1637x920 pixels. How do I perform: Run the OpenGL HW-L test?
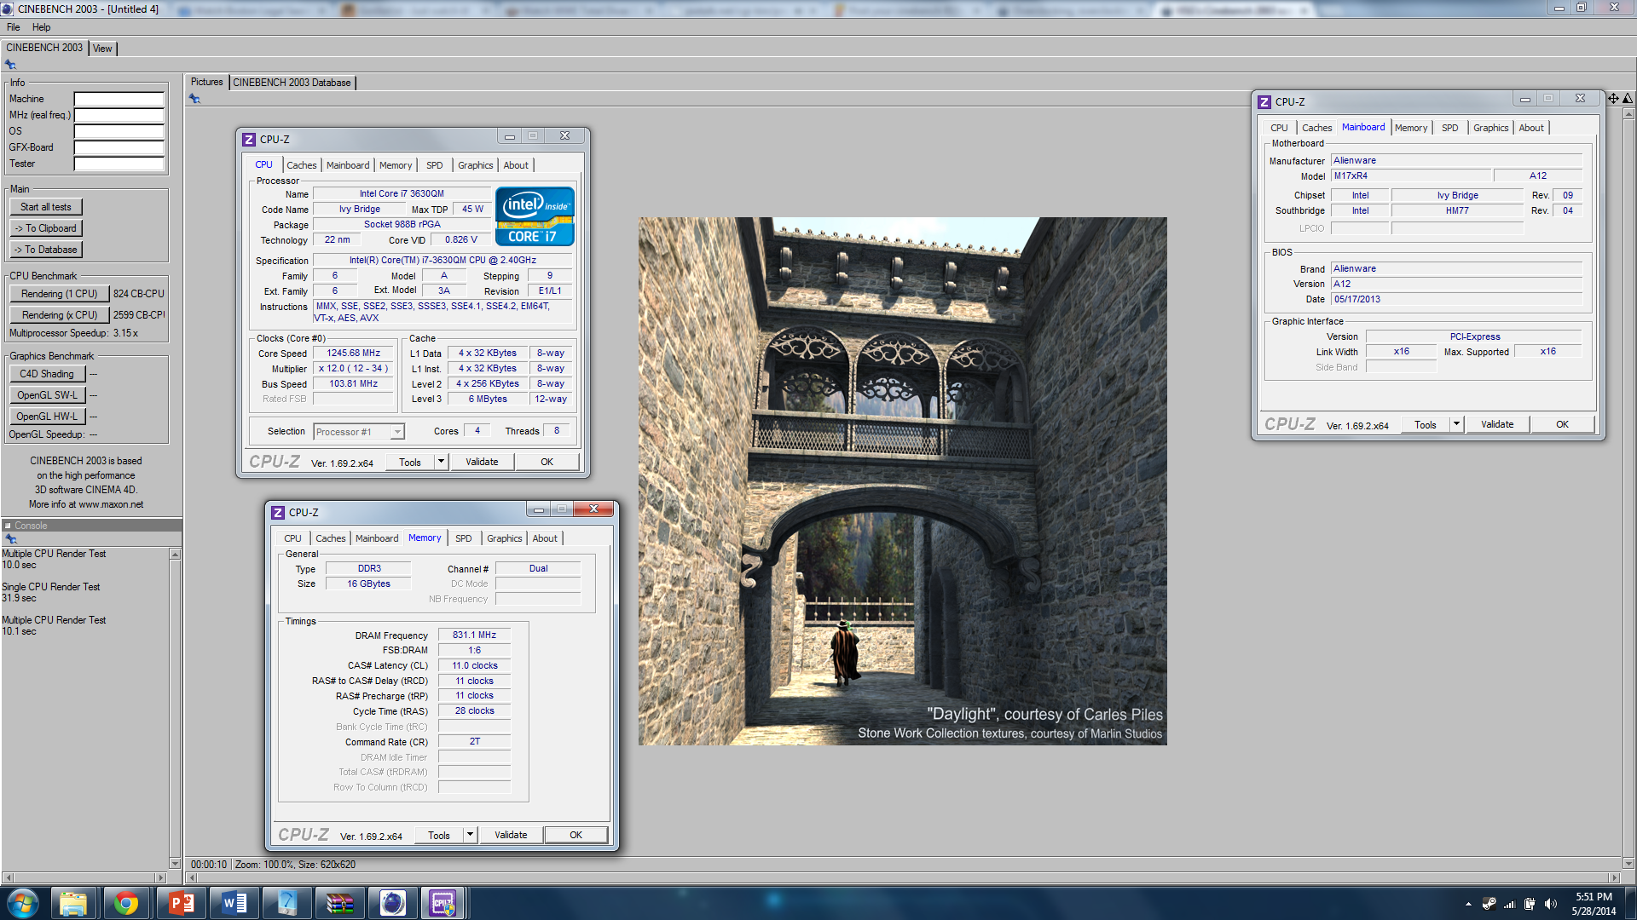pyautogui.click(x=47, y=417)
